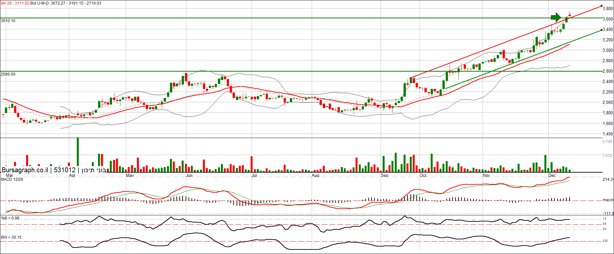Click the BW = 30.15 bandwidth label
The image size is (614, 254).
[11, 237]
